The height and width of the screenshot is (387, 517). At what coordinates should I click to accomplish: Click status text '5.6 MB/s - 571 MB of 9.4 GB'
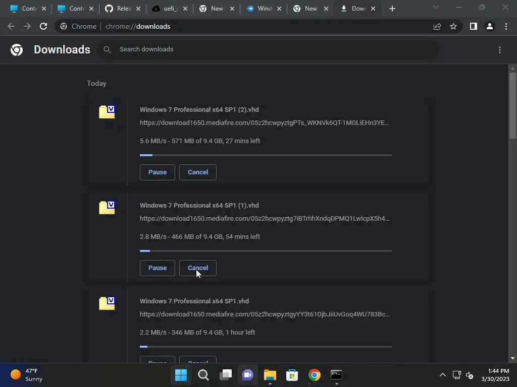tap(181, 141)
